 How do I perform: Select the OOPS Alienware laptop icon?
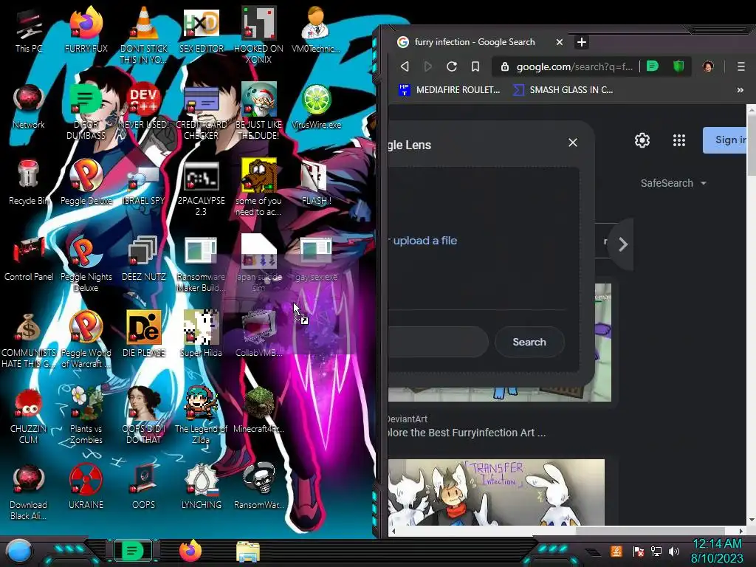pos(144,487)
